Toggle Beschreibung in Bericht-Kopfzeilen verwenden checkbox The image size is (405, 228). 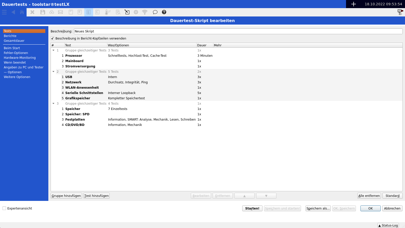(x=52, y=39)
